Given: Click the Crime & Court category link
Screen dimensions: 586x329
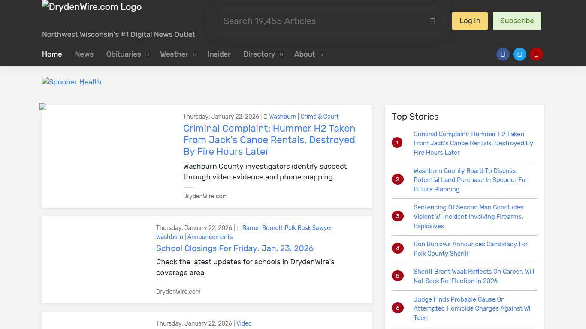Looking at the screenshot, I should 319,117.
